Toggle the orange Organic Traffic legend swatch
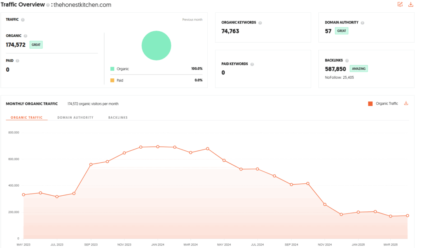 [370, 103]
